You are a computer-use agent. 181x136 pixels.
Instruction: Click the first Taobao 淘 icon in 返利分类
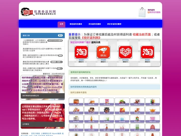[81, 52]
